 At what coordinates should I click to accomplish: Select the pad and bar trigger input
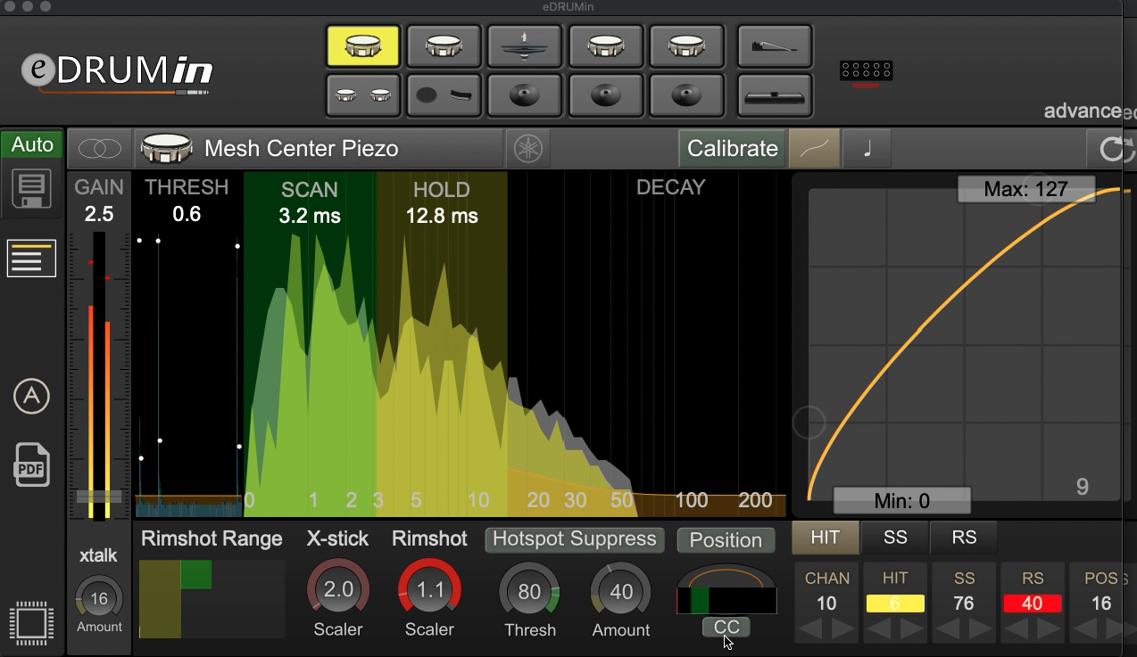[444, 94]
